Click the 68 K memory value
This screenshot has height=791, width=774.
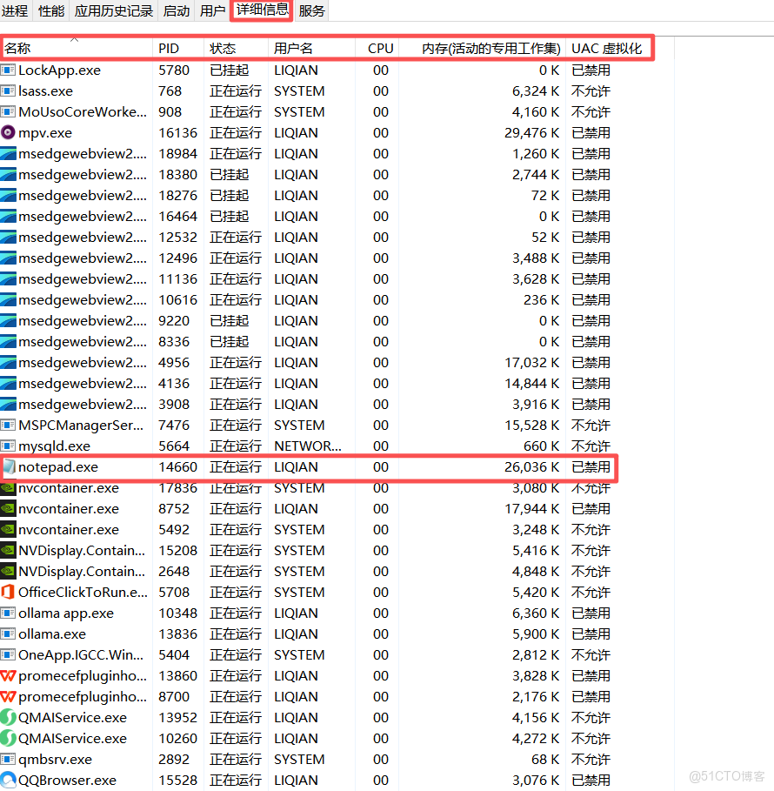(x=545, y=759)
